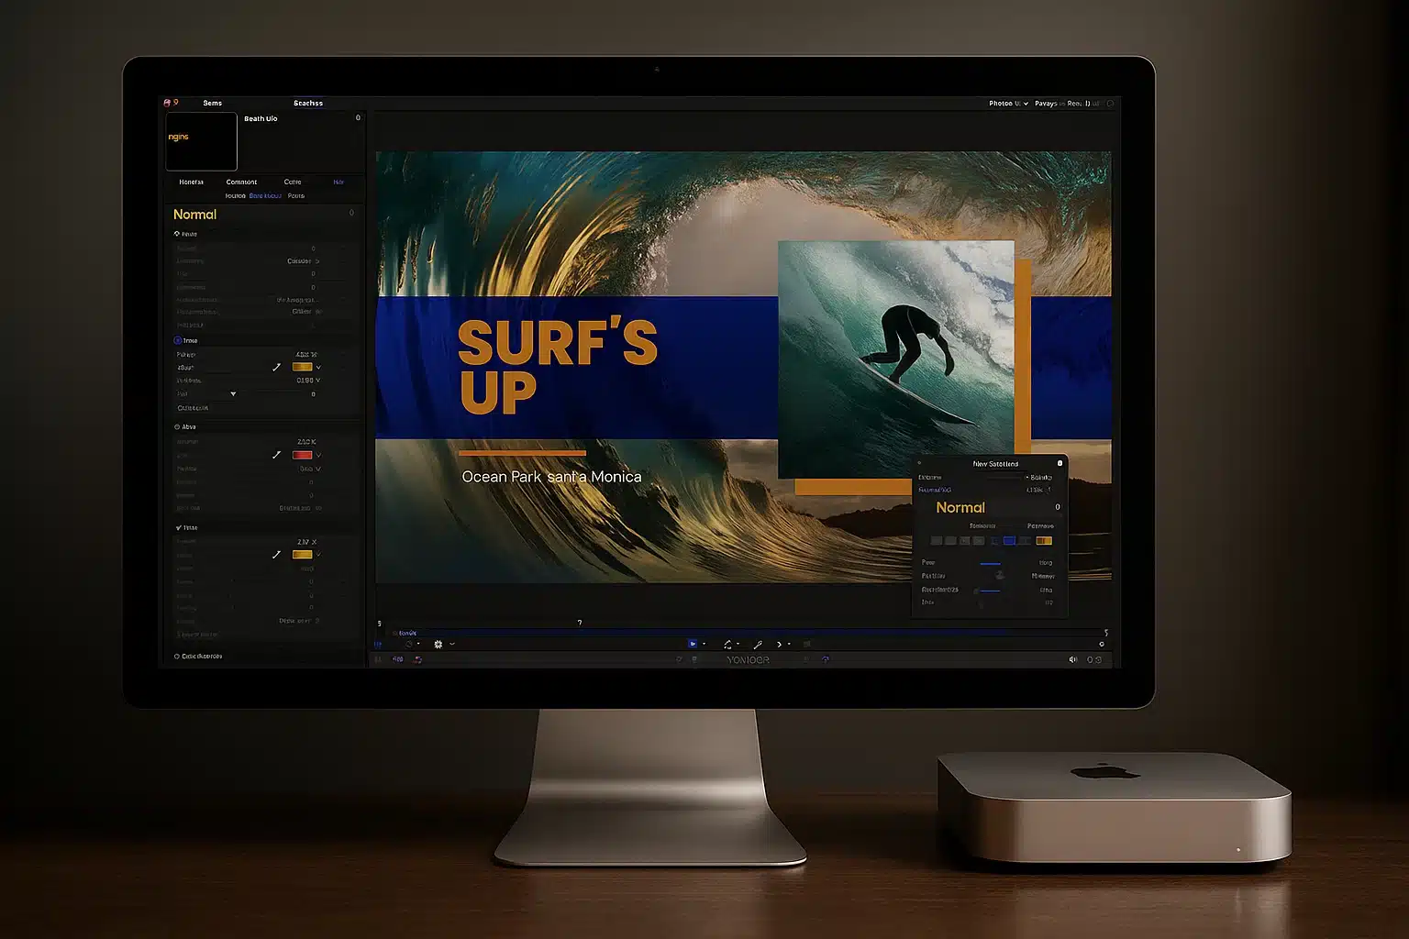Screen dimensions: 1409x939
Task: Adjust the Pow slider in floating panel
Action: click(990, 563)
